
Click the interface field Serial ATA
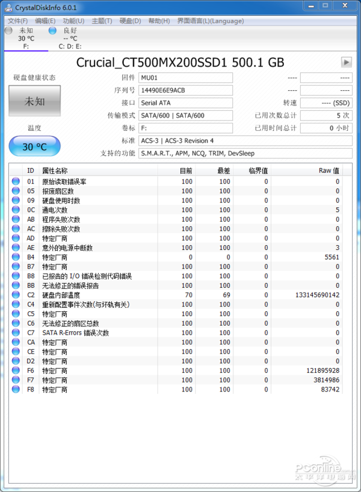tap(185, 103)
